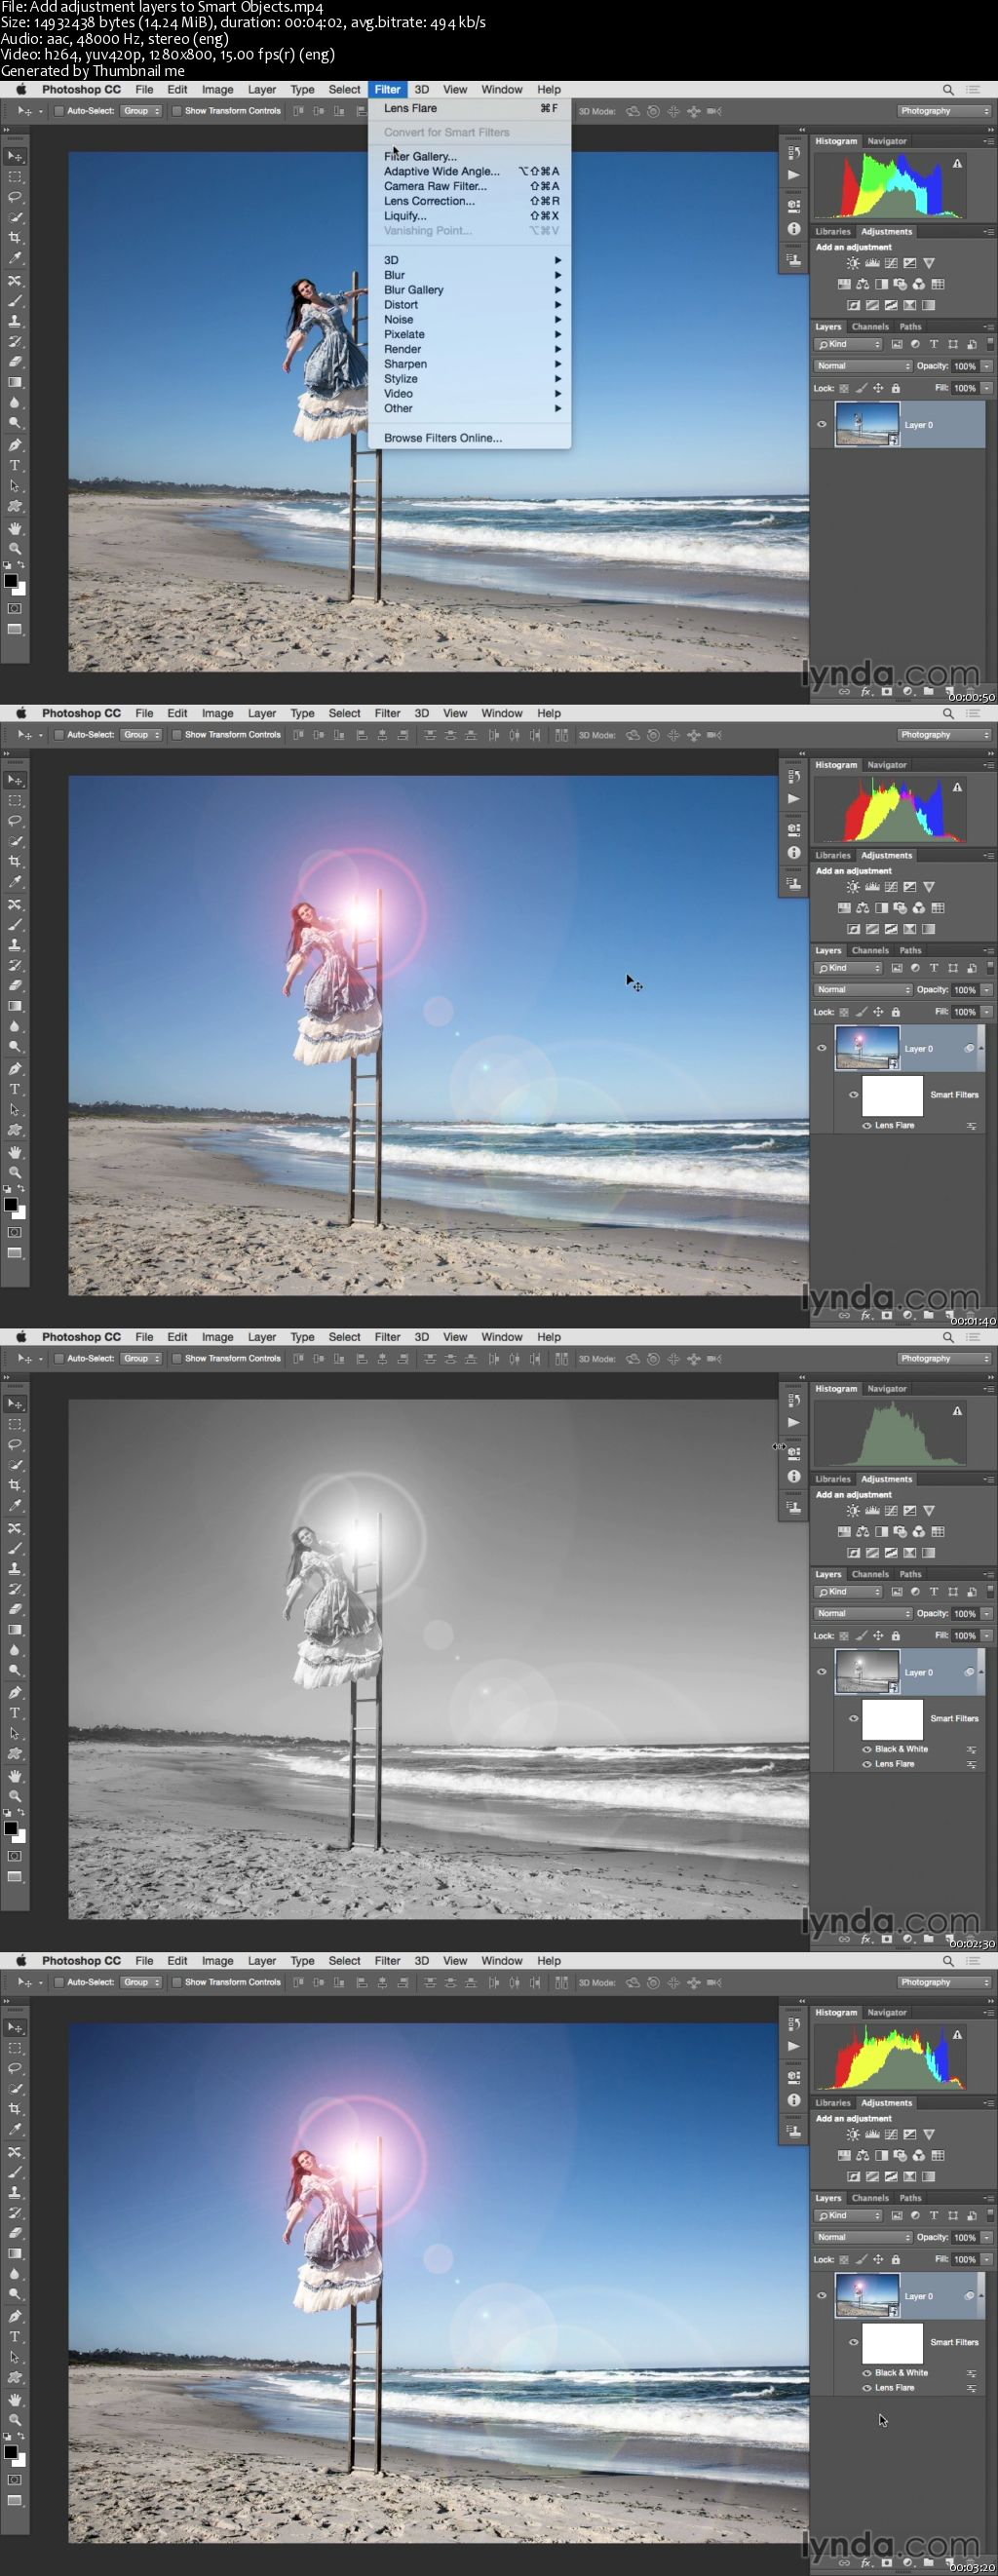Expand the Sharpen submenu in Filter menu
Screen dimensions: 998x2576
tap(470, 364)
